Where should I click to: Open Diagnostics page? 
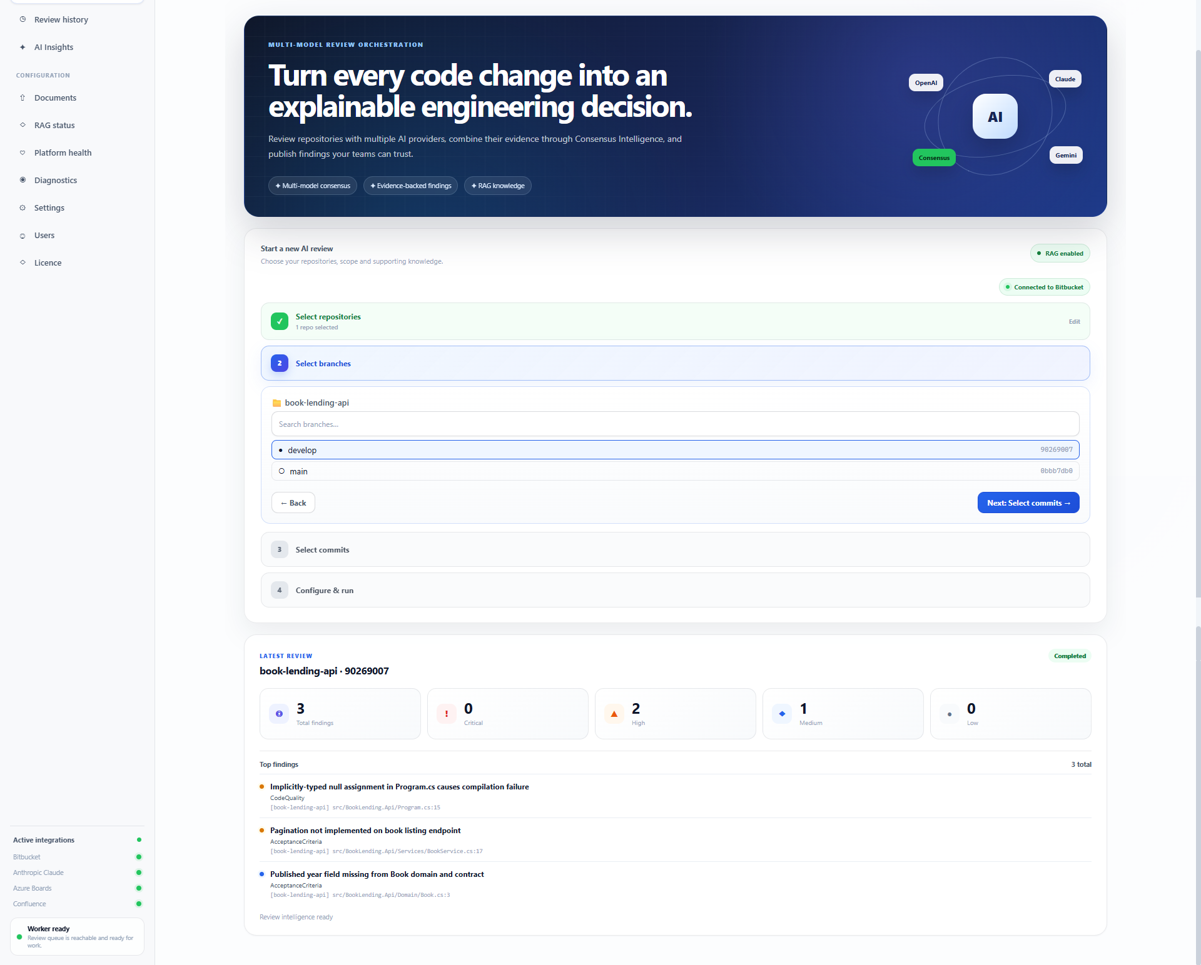[56, 180]
